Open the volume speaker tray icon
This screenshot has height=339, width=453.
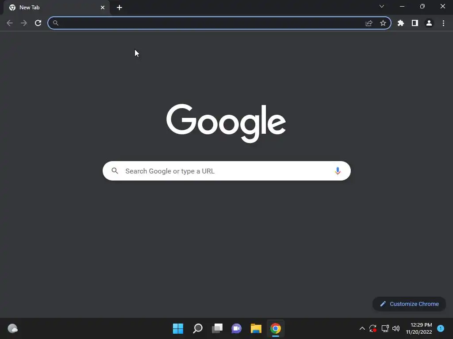pos(396,328)
